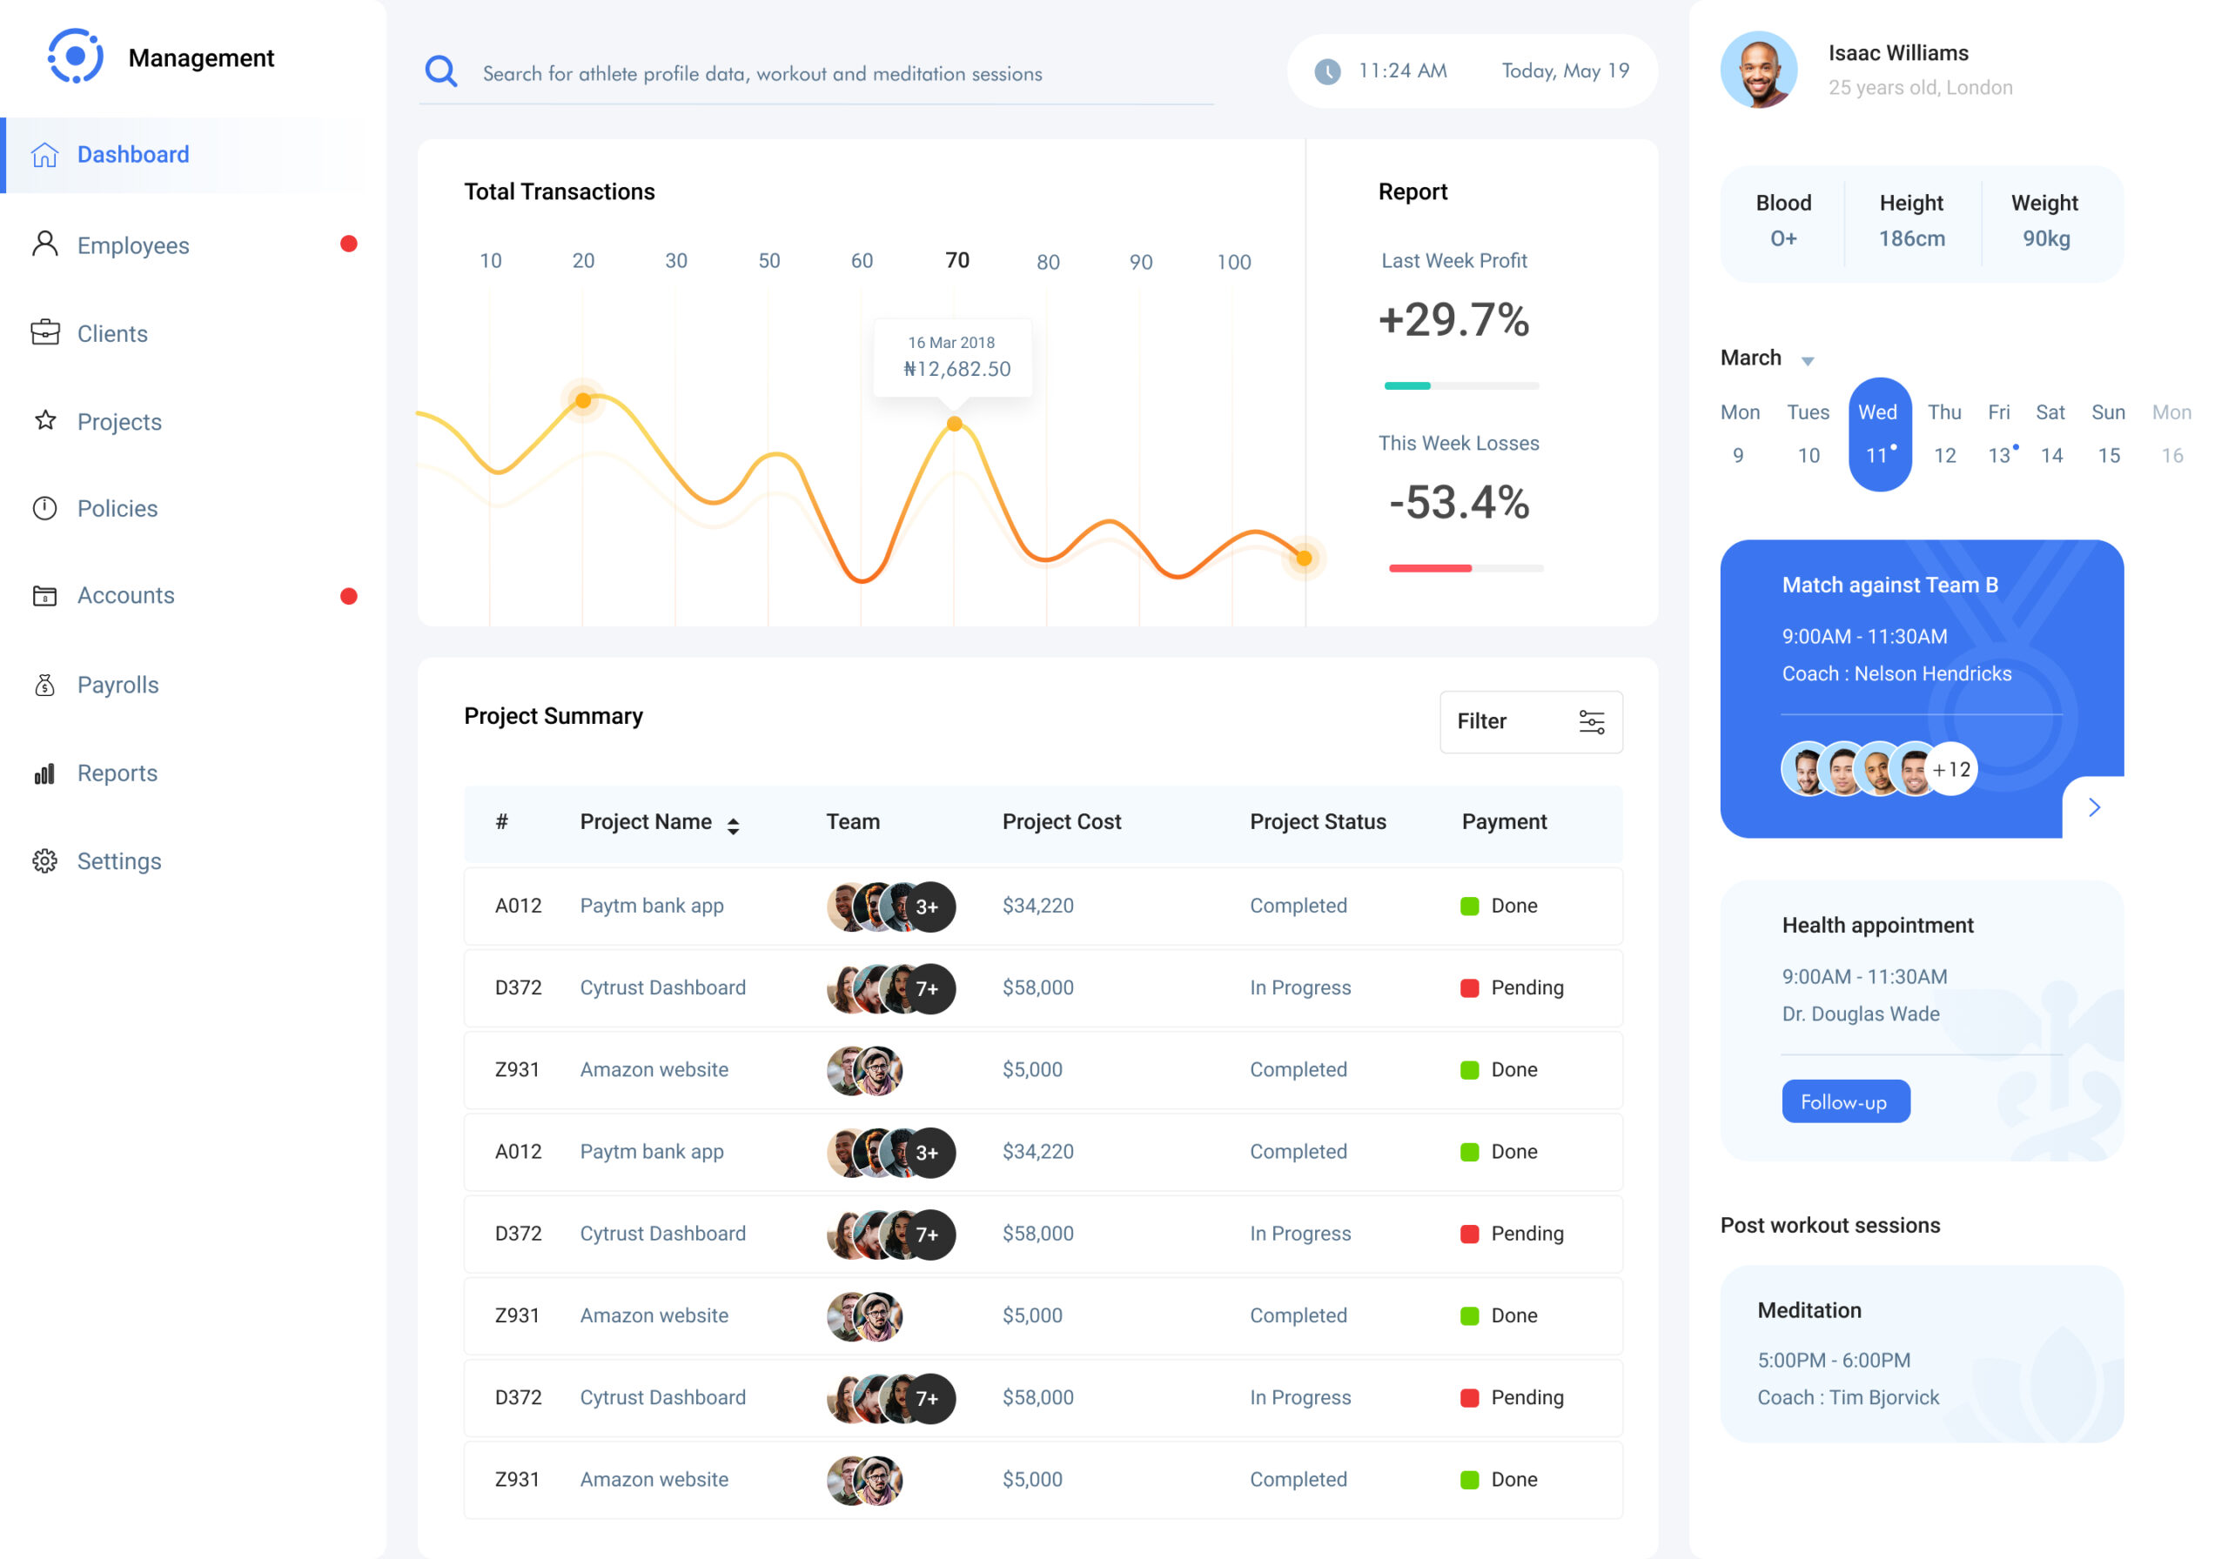Click the Clients briefcase icon
2228x1559 pixels.
(44, 332)
